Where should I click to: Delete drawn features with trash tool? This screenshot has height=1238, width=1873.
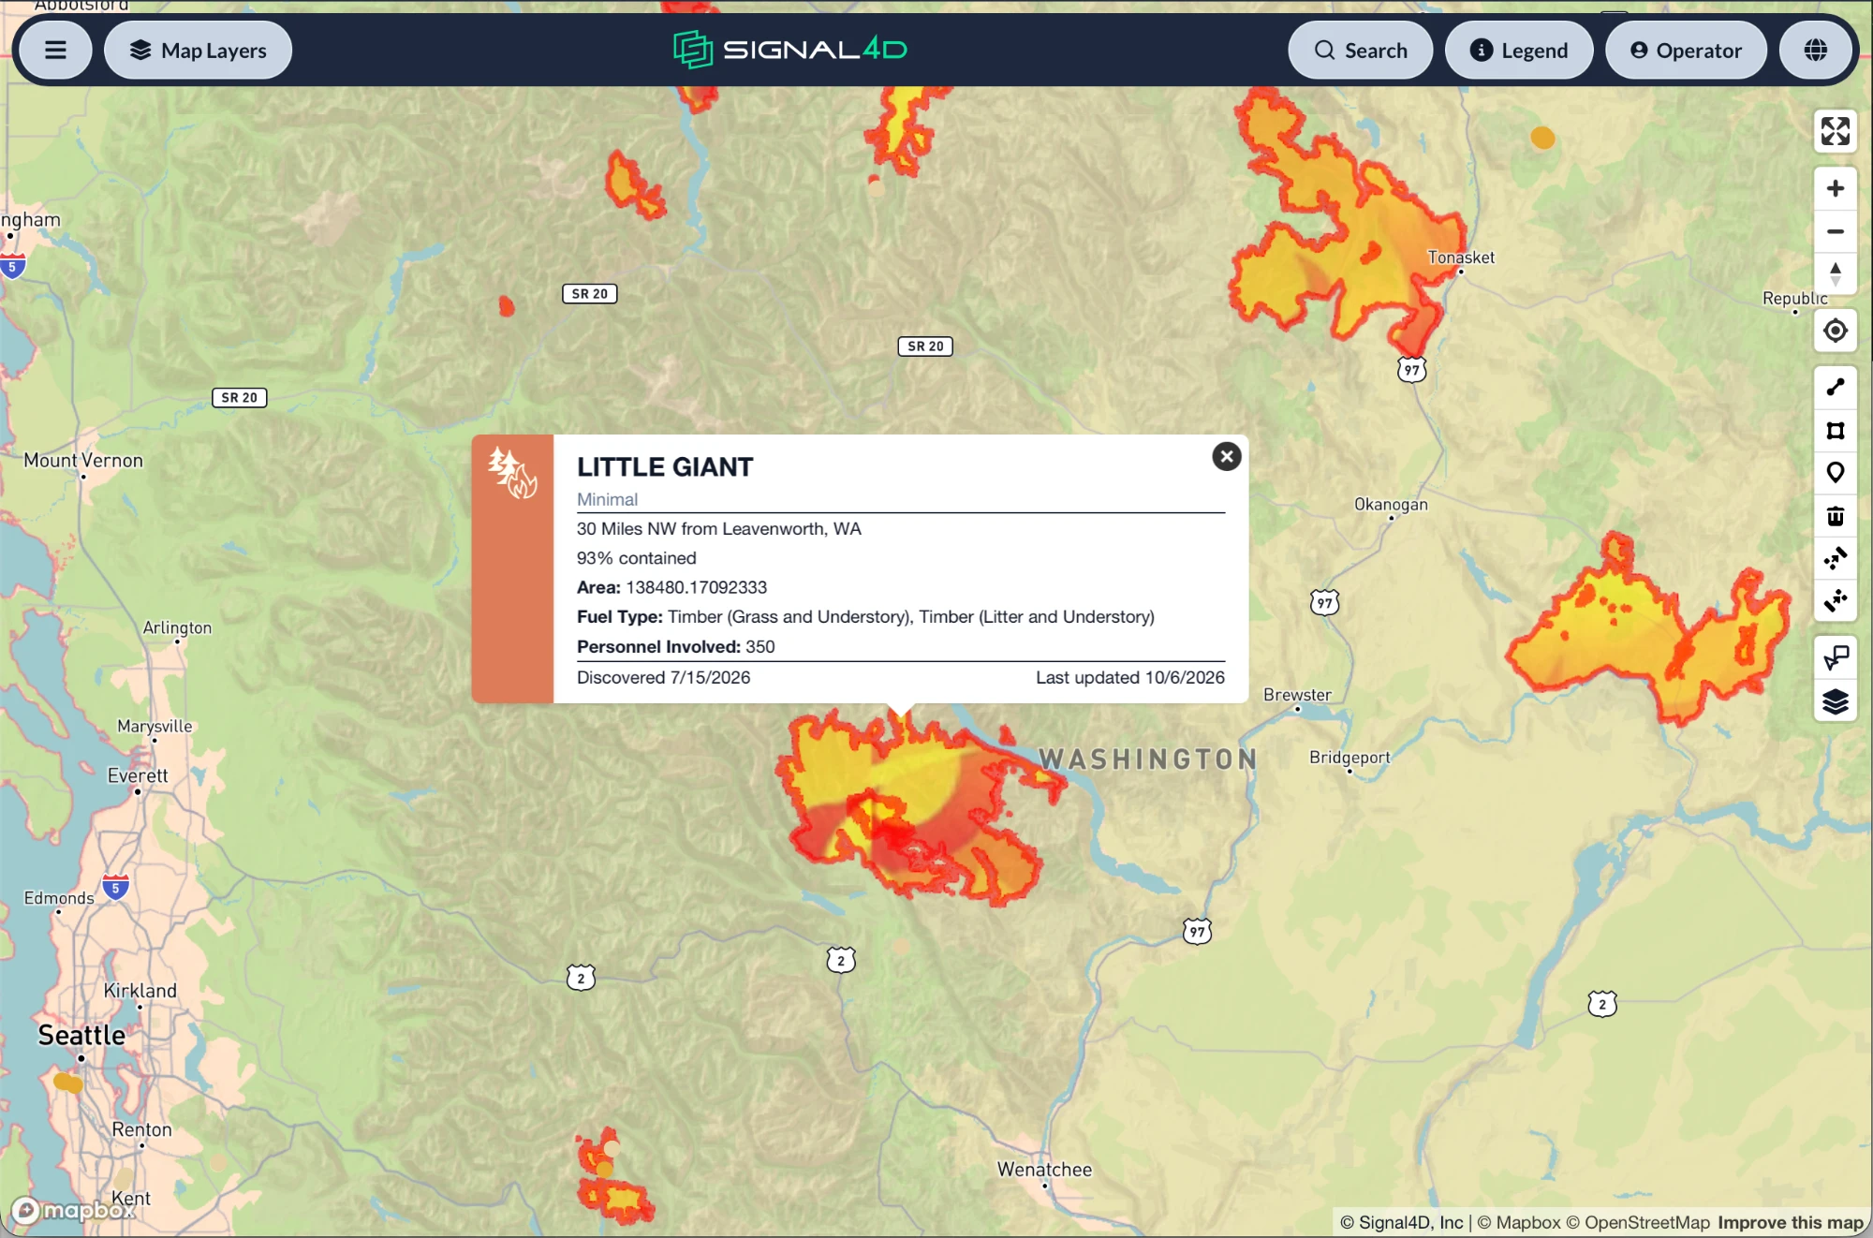pos(1835,516)
